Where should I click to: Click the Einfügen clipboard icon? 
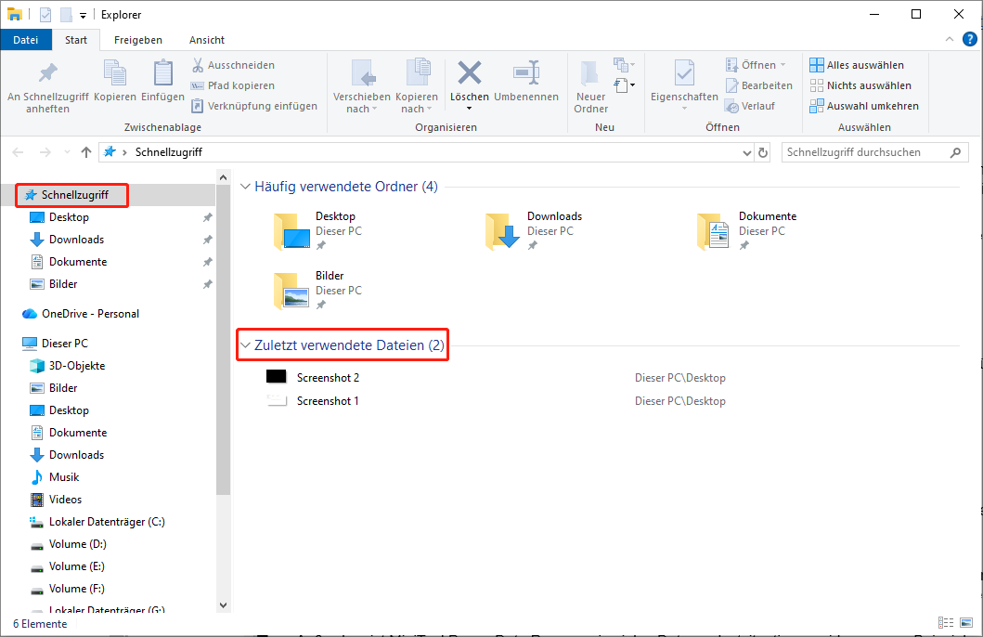coord(163,73)
